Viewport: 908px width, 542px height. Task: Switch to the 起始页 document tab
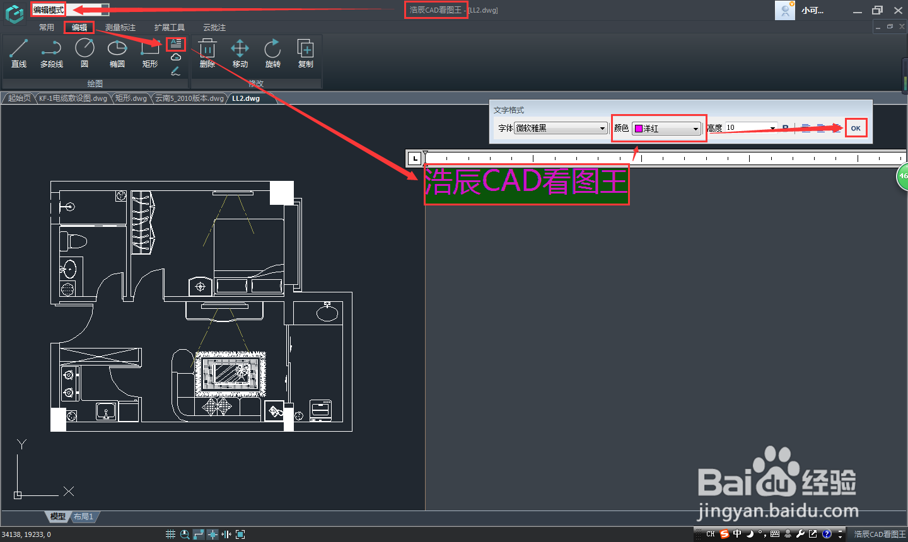[x=19, y=98]
